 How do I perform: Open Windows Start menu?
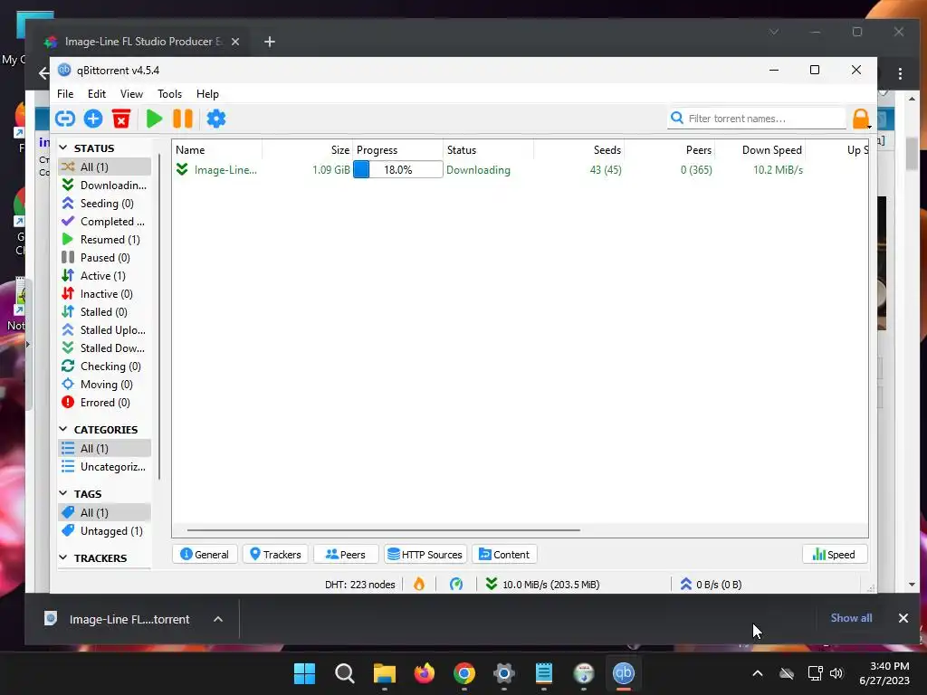[304, 673]
